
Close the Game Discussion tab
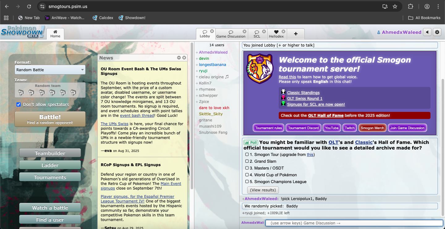pyautogui.click(x=244, y=31)
